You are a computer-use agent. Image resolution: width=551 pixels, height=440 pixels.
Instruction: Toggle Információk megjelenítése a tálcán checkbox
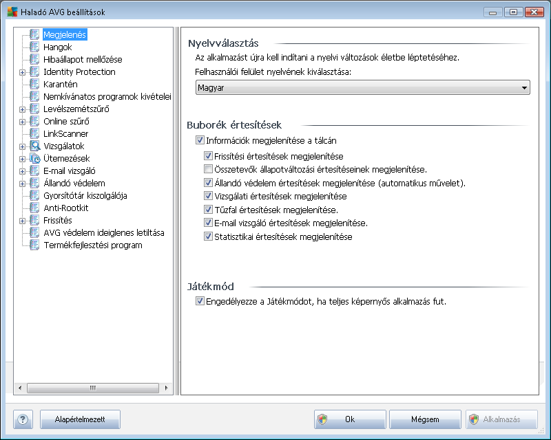coord(200,140)
